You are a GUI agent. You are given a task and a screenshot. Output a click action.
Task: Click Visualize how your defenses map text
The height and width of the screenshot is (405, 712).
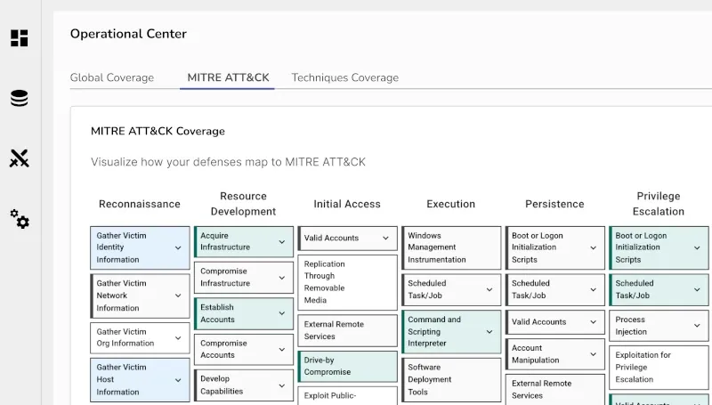click(228, 162)
